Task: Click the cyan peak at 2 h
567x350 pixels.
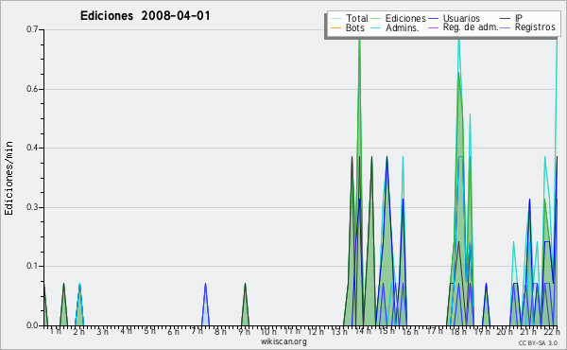Action: pyautogui.click(x=79, y=304)
